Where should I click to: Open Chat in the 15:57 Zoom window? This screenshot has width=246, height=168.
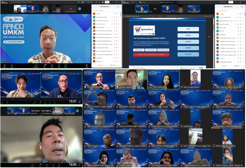[40, 102]
